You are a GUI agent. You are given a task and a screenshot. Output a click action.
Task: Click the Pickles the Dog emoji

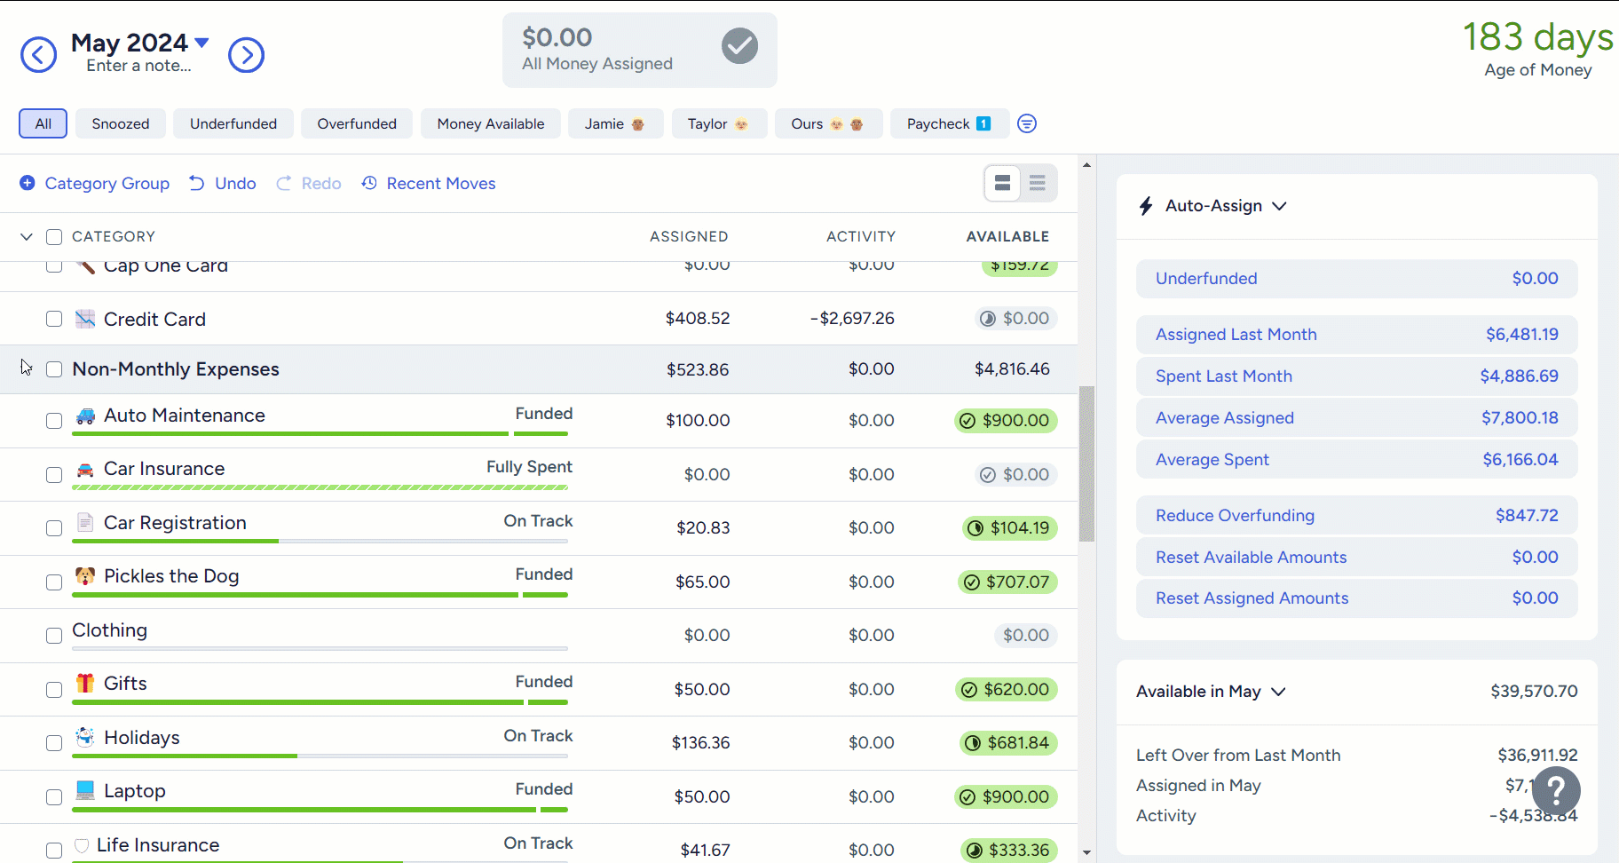(x=85, y=576)
